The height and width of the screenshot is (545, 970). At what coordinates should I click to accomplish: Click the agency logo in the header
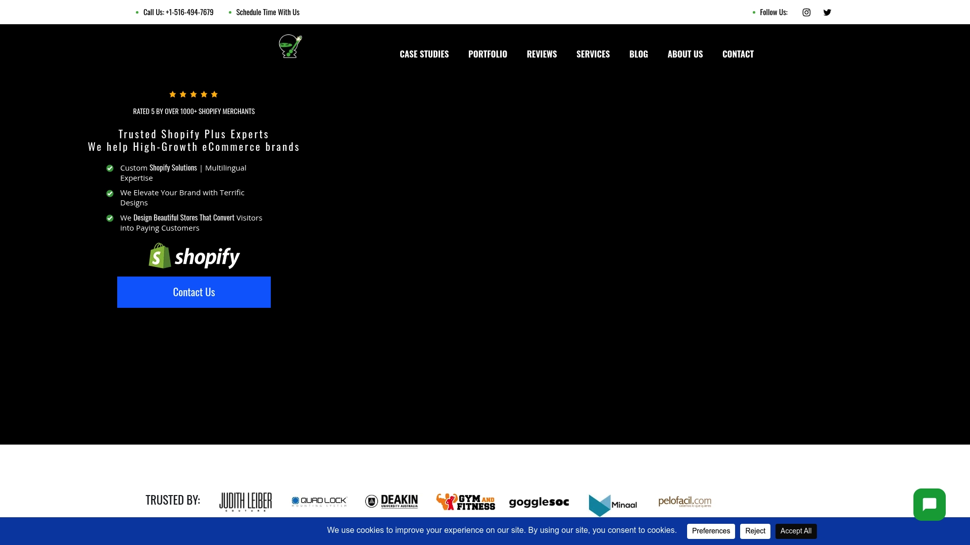[x=289, y=46]
